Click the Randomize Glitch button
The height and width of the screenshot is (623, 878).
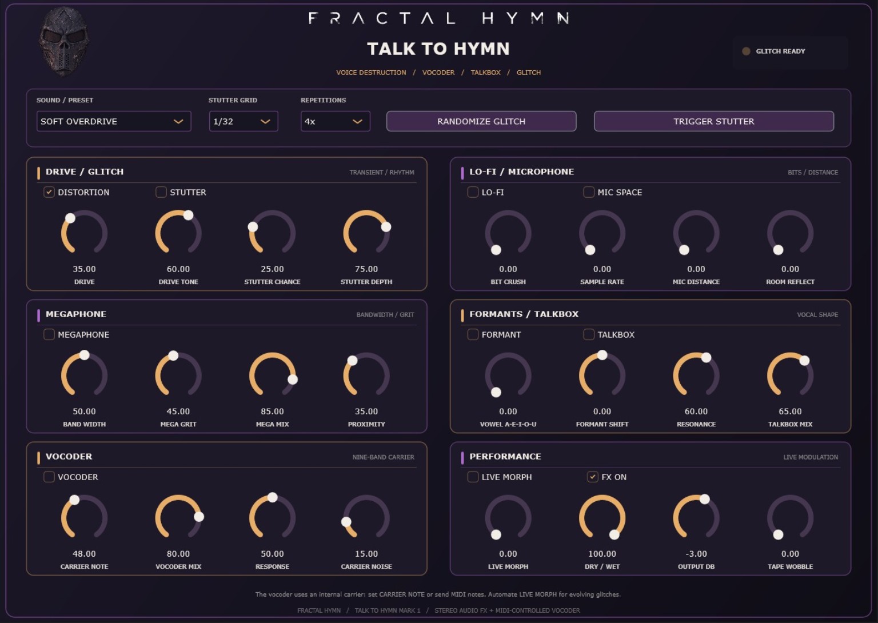[481, 121]
